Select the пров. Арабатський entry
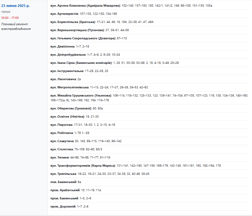This screenshot has height=216, width=252. (65, 190)
